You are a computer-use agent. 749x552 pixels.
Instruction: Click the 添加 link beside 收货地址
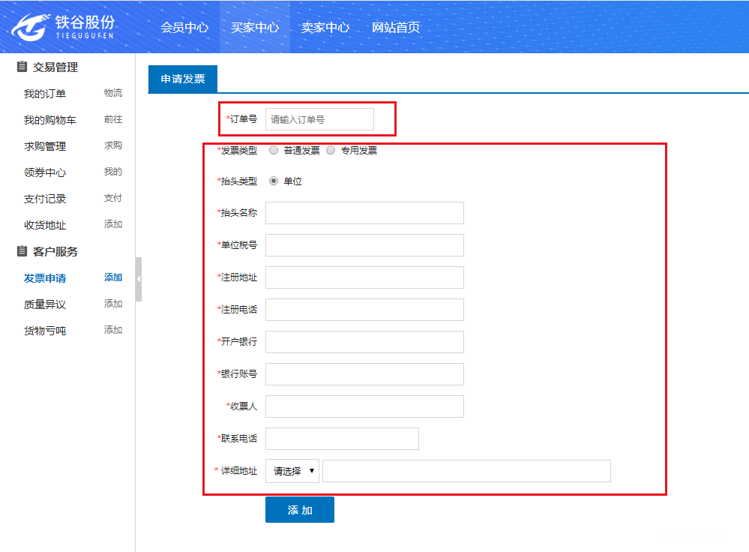pos(113,224)
